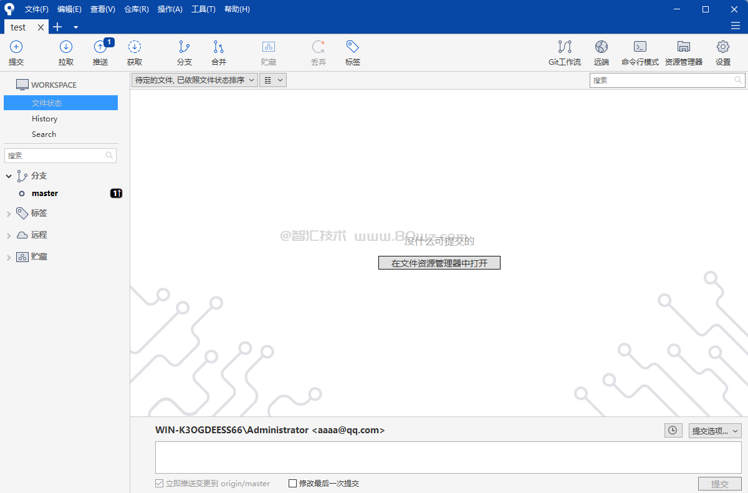Select History in the workspace sidebar
Viewport: 748px width, 493px height.
pos(45,119)
